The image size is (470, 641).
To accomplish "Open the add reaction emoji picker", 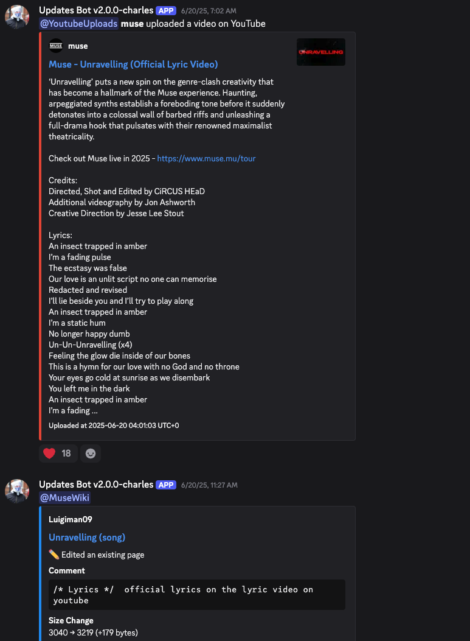I will (x=91, y=454).
